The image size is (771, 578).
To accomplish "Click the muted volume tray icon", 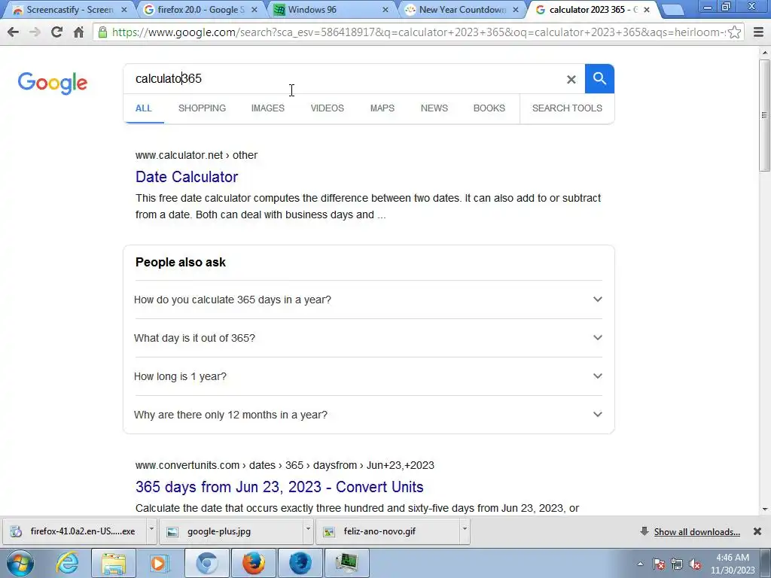I will [x=695, y=564].
